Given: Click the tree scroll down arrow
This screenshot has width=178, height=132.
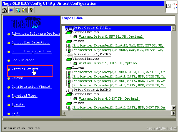Looking at the screenshot, I should coord(174,108).
